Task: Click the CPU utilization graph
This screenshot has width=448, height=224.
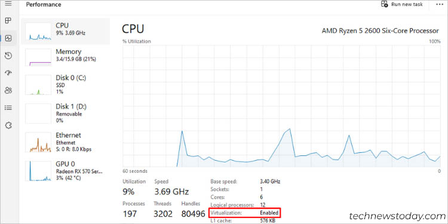Action: [x=281, y=106]
